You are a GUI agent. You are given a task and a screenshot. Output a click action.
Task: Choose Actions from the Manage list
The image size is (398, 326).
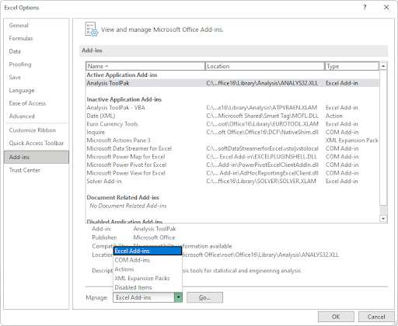coord(148,269)
